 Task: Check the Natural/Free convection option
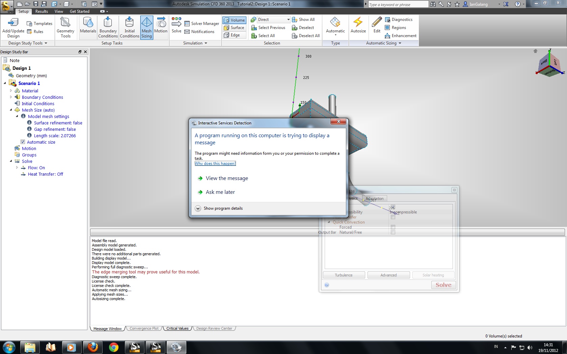point(393,232)
